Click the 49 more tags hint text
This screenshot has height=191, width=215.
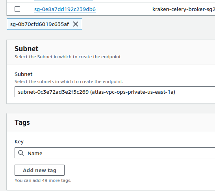(x=43, y=180)
